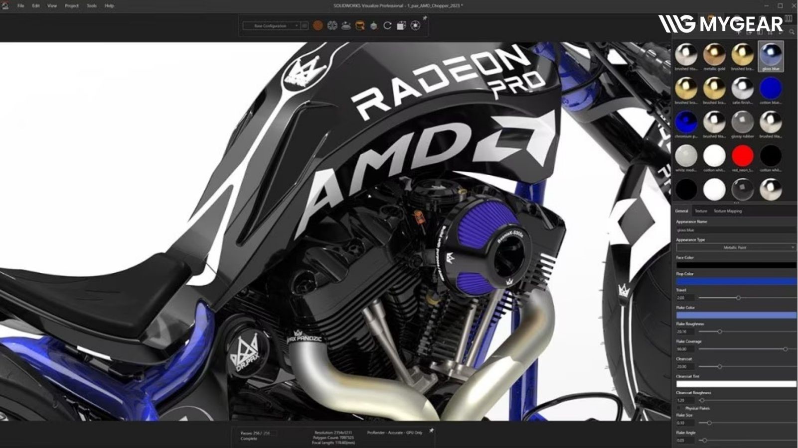Switch to the Texture Mapping tab
Screen dimensions: 798x448
(727, 211)
